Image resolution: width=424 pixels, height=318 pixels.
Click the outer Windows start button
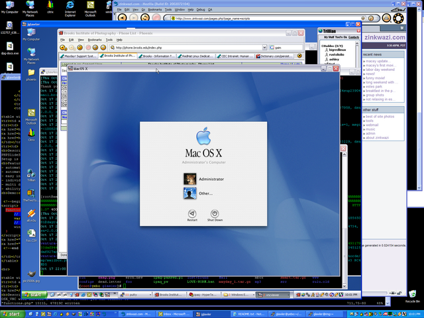point(13,314)
